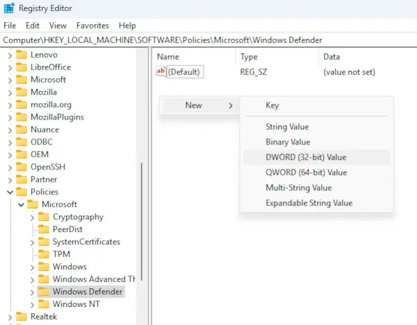The height and width of the screenshot is (325, 417).
Task: Click the Windows NT folder icon
Action: coord(44,304)
